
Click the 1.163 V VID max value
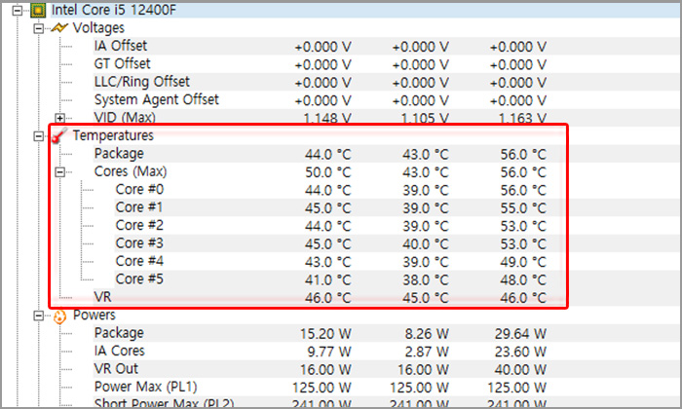[x=522, y=118]
